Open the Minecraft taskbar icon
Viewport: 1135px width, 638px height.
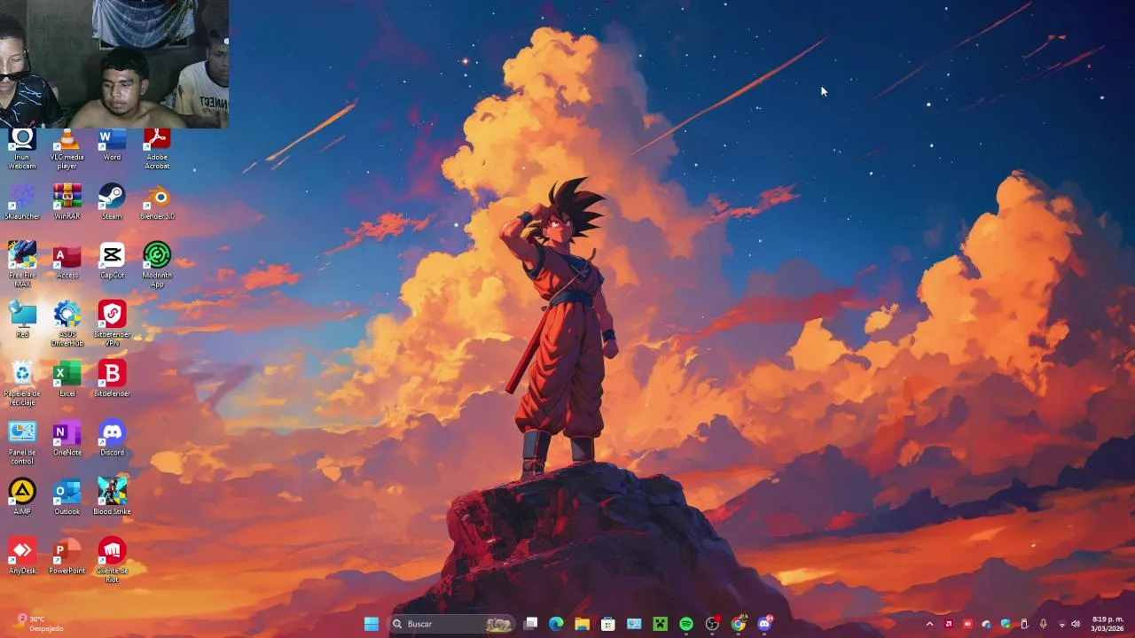660,624
